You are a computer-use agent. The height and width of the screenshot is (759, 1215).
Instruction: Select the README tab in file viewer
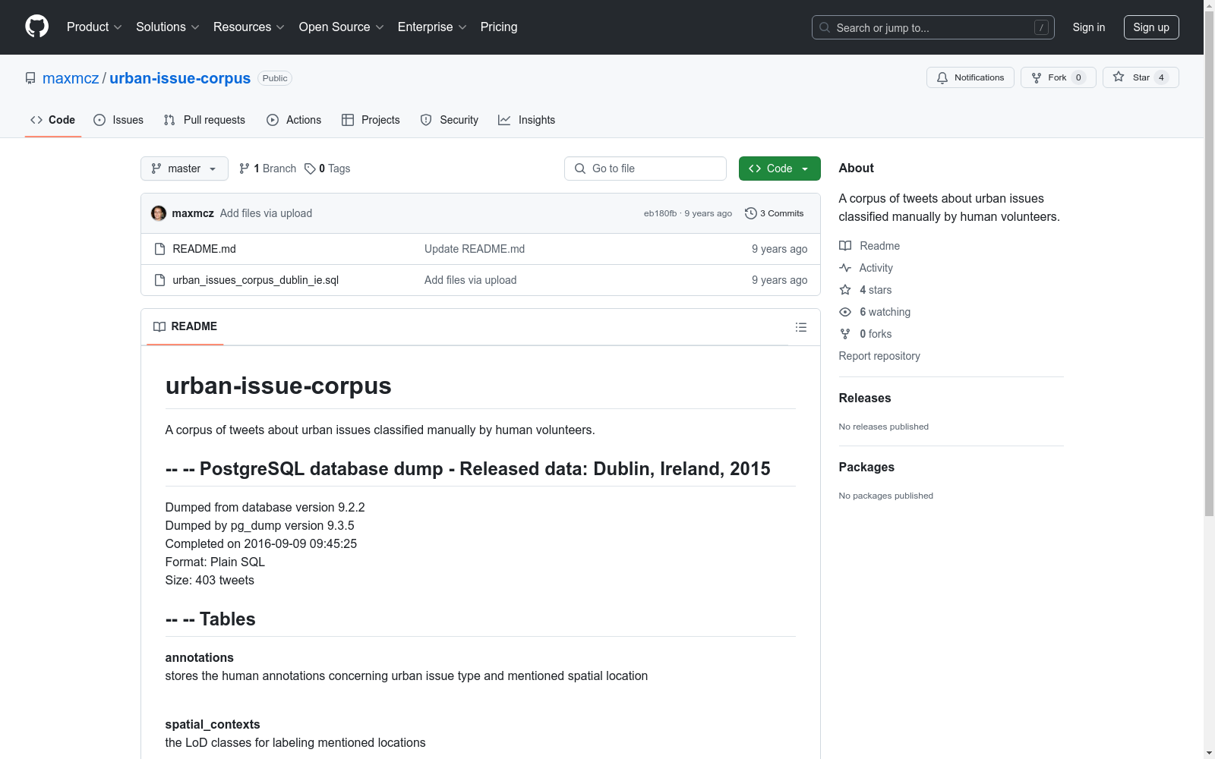click(x=185, y=326)
